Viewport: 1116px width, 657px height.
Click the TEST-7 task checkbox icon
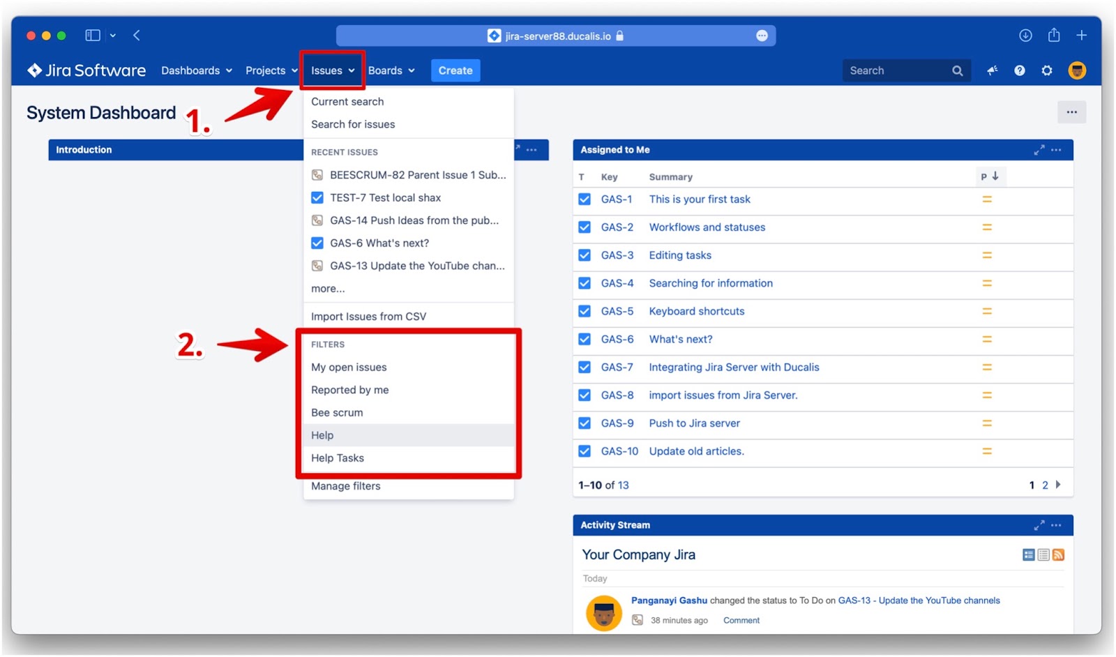317,197
